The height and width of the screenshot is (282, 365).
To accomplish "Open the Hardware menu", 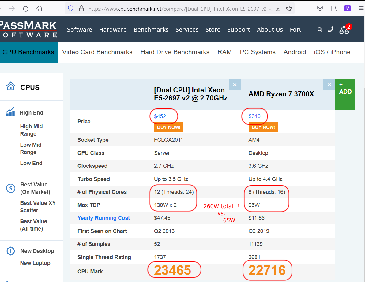I will point(113,30).
